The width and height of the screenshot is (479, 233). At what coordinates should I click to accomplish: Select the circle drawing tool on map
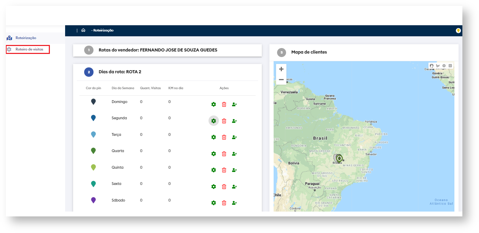coord(444,66)
